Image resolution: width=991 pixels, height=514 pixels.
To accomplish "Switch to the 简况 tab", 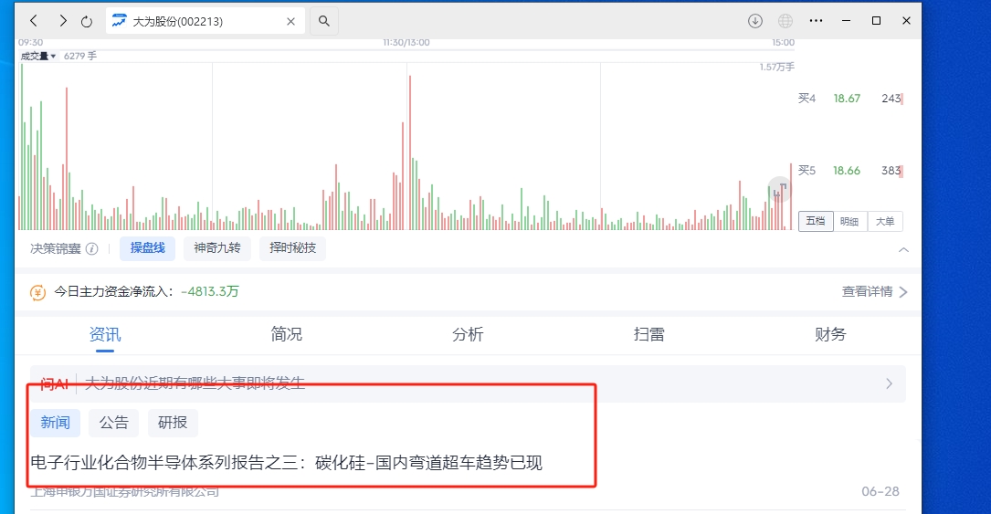I will coord(286,334).
